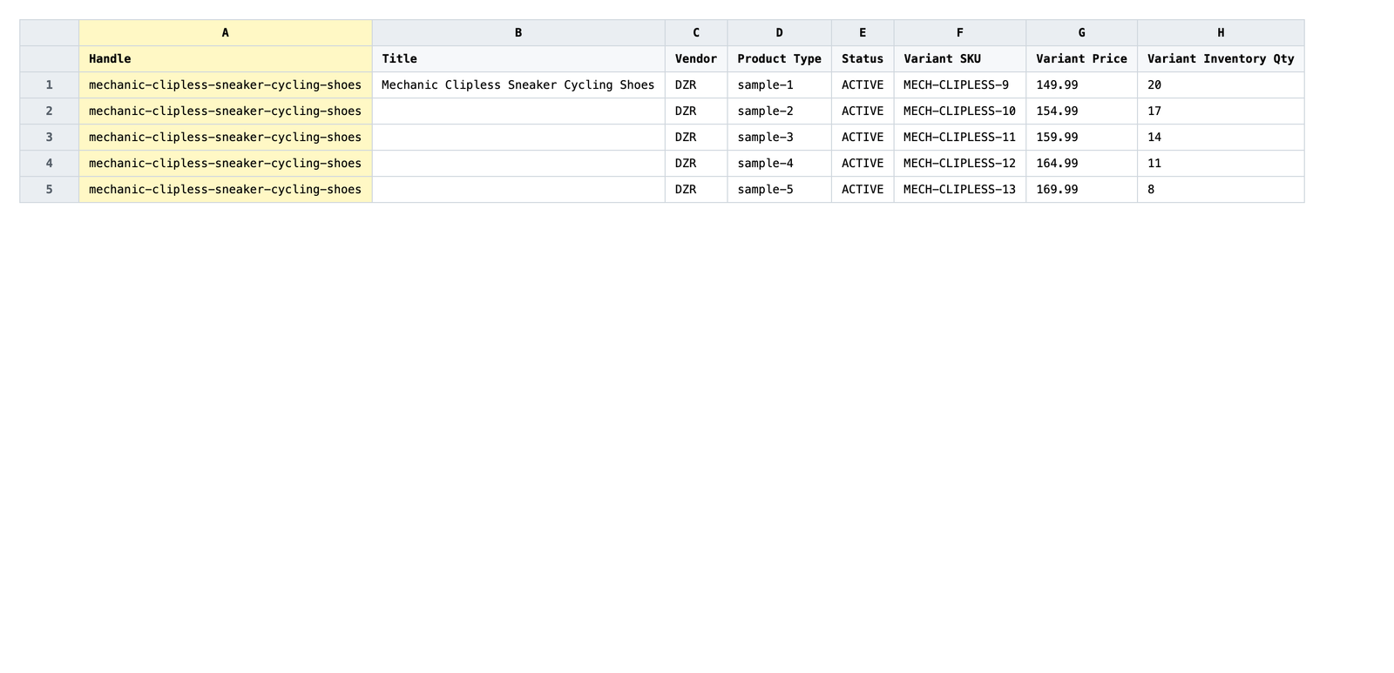Click the "sample-4" product type cell
This screenshot has width=1394, height=673.
779,164
